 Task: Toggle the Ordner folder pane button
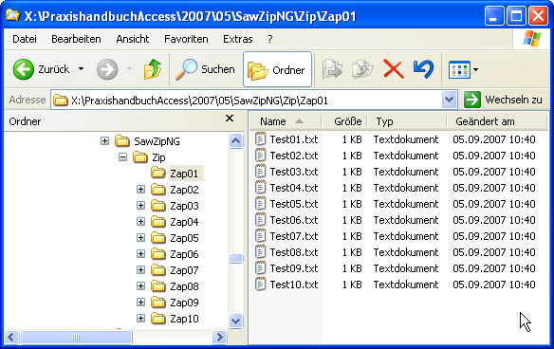[277, 69]
